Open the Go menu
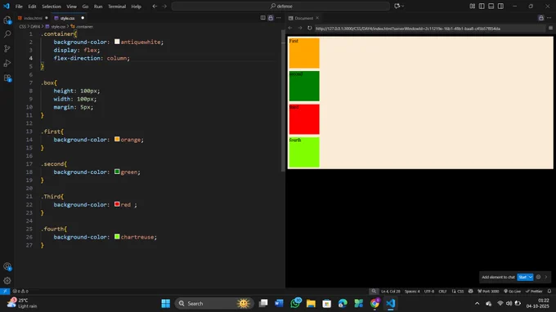 pos(85,7)
